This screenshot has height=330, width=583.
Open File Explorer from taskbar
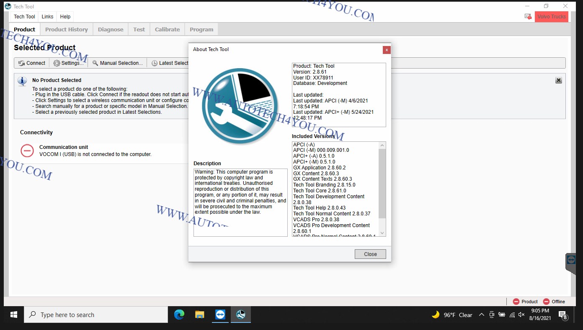[200, 315]
